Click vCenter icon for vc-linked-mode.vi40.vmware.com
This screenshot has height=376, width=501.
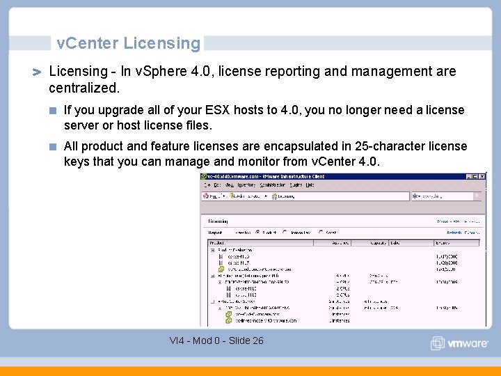[229, 320]
